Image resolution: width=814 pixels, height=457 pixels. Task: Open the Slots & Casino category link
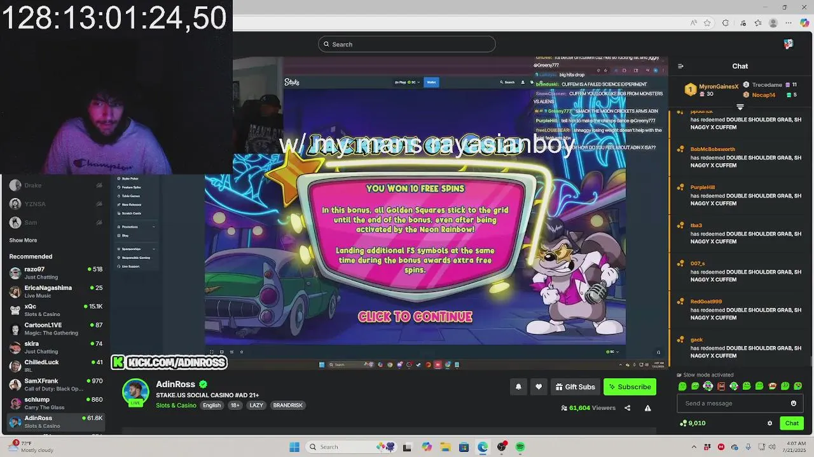[x=176, y=406]
